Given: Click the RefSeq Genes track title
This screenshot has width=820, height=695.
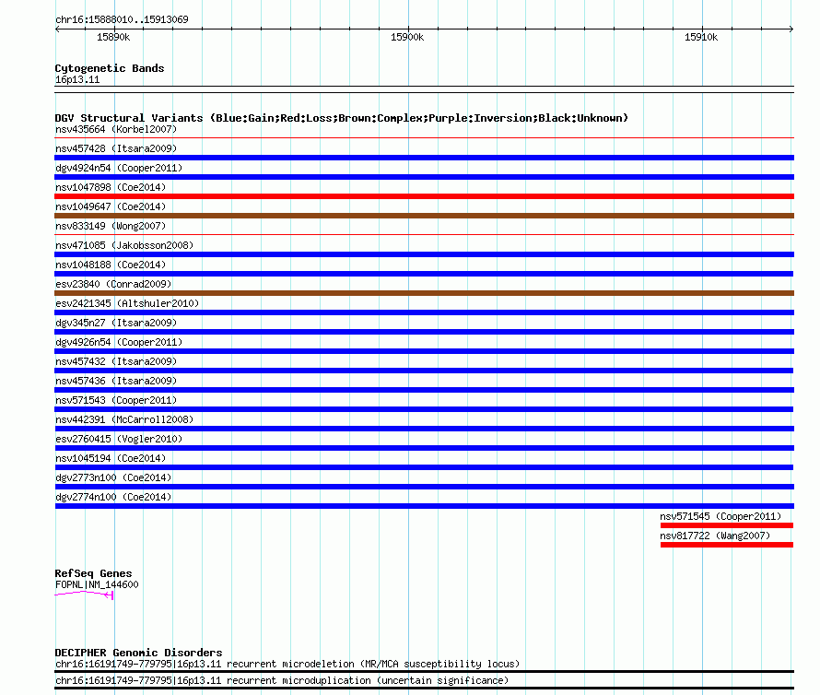Looking at the screenshot, I should [x=93, y=573].
